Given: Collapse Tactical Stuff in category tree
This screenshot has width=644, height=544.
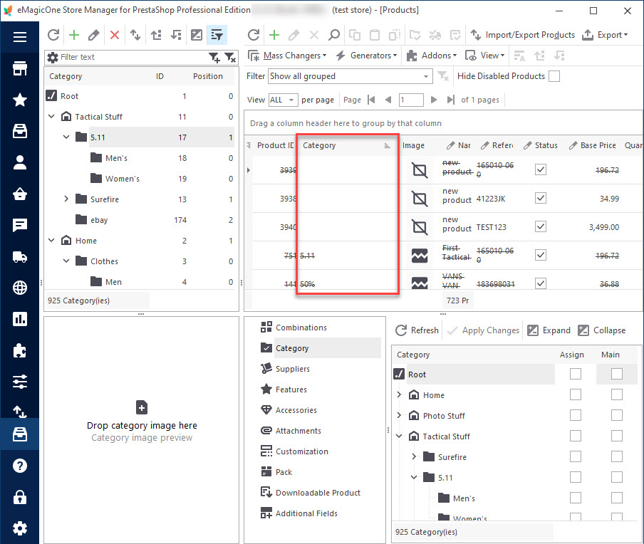Looking at the screenshot, I should (51, 117).
